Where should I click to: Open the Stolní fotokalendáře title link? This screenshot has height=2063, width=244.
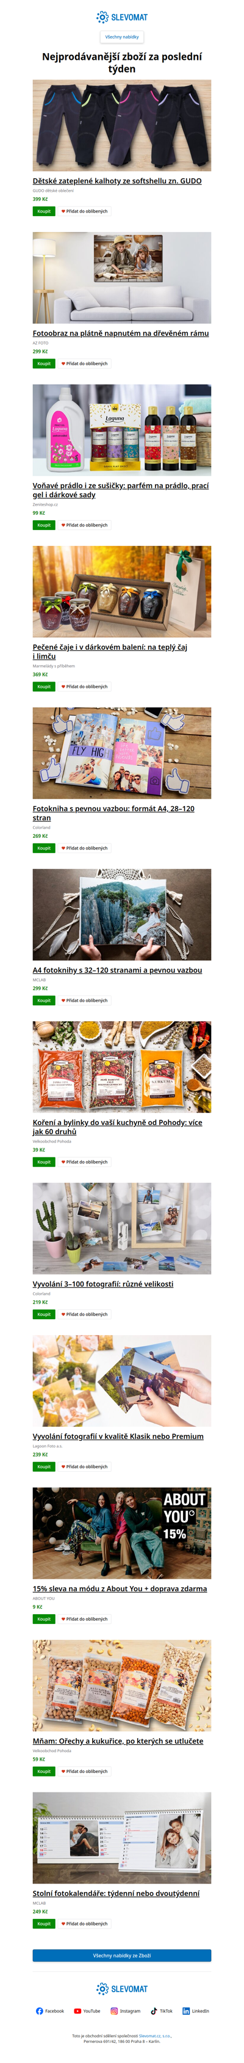pyautogui.click(x=116, y=1893)
